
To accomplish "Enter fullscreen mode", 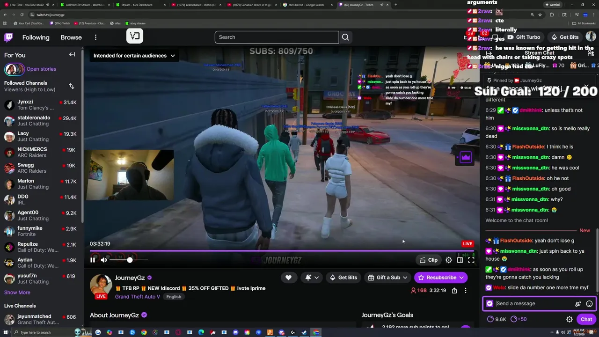I will click(471, 260).
